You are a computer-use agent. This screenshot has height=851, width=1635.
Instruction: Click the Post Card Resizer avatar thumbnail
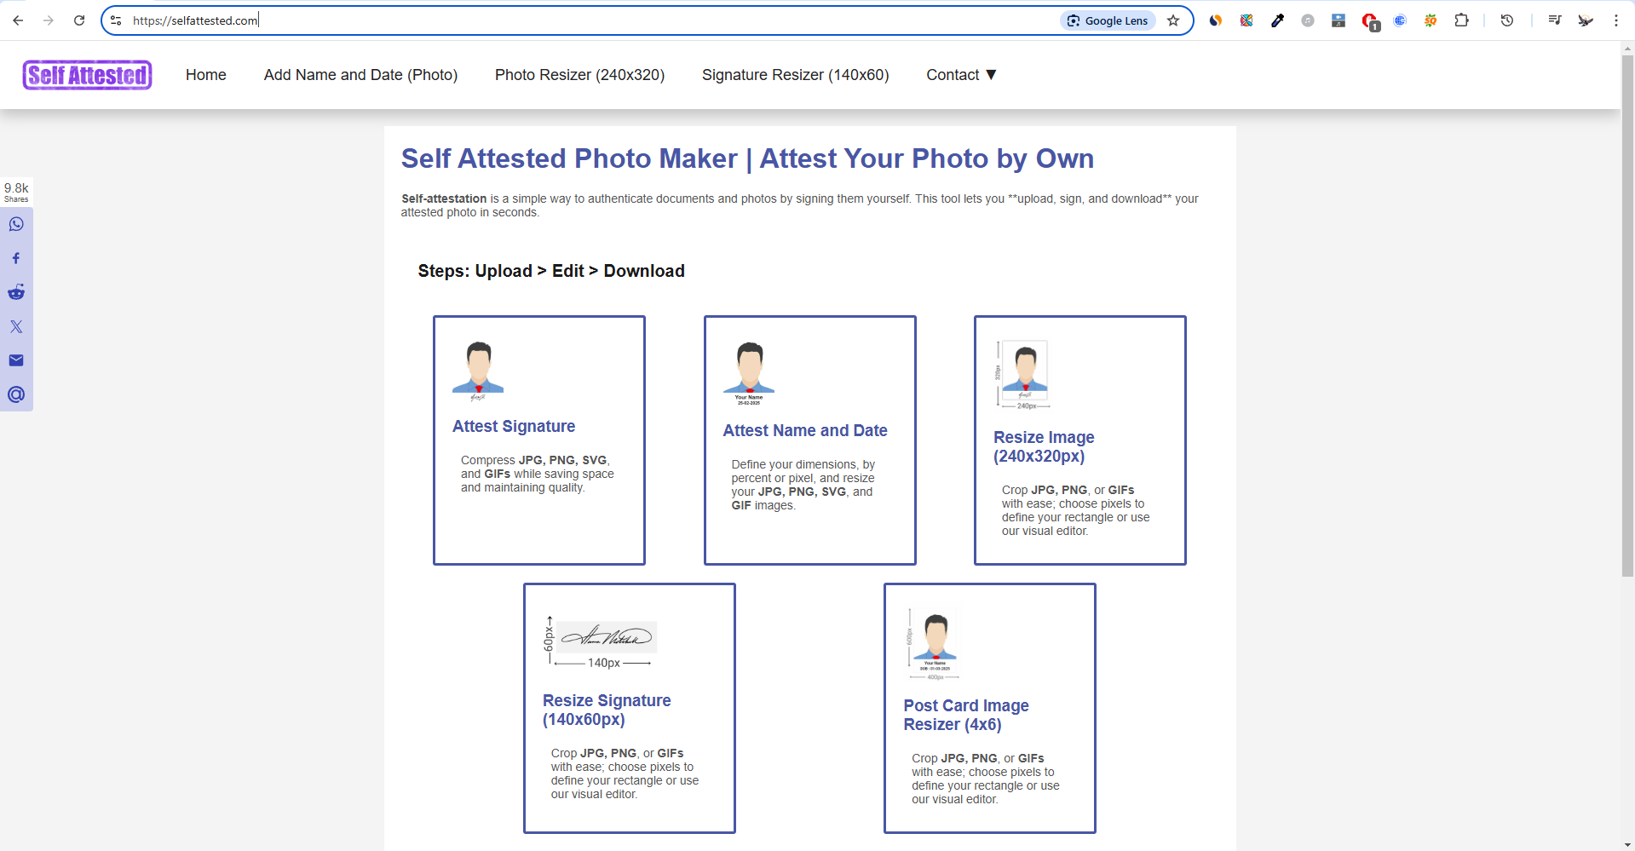933,643
